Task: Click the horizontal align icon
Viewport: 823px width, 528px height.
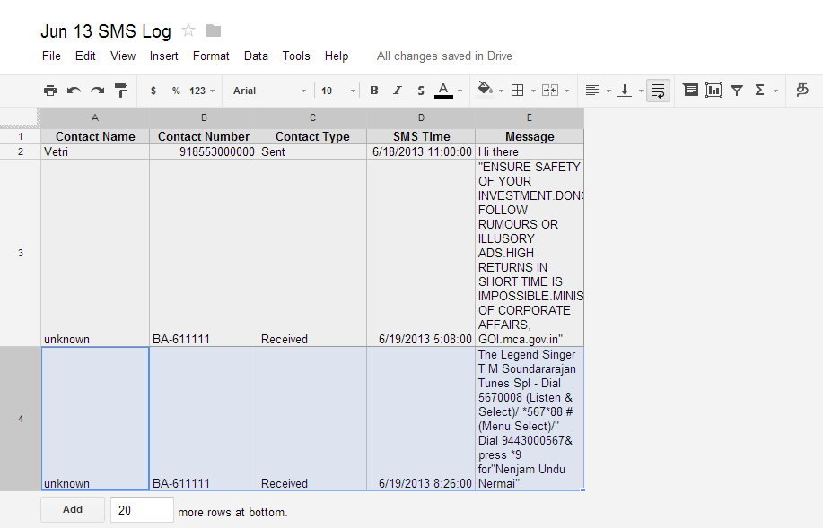Action: click(592, 91)
